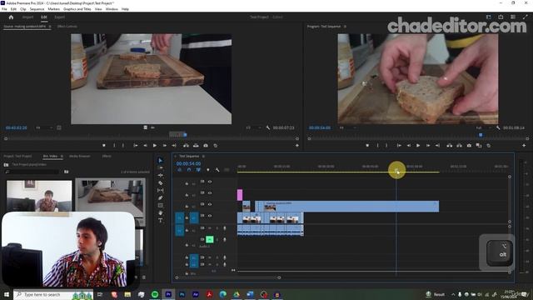The width and height of the screenshot is (533, 300).
Task: Select the Slip tool
Action: coord(161,191)
